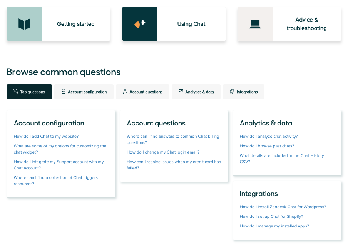Click the Zendesk Chat logo icon tile
Viewport: 348px width, 249px height.
pos(140,24)
